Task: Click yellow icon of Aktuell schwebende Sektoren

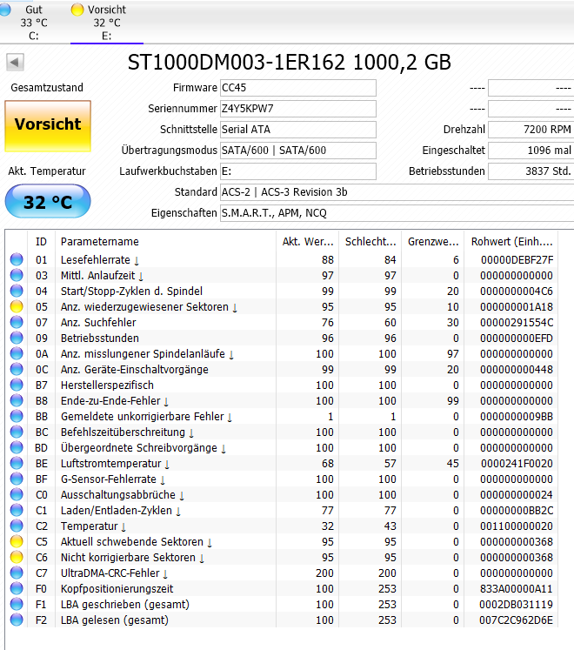Action: click(x=17, y=542)
